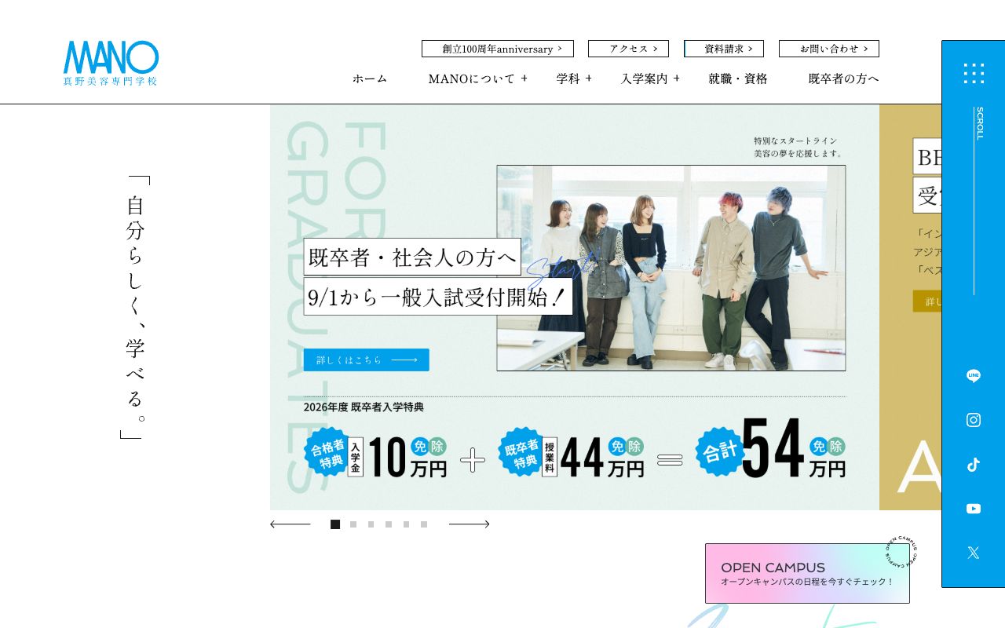Advance carousel with right arrow

coord(469,524)
